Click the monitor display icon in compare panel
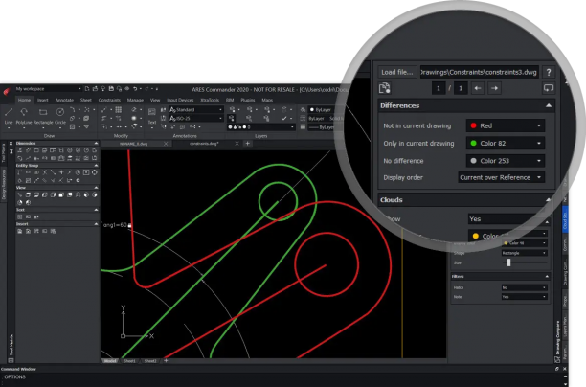586x387 pixels. pos(549,88)
